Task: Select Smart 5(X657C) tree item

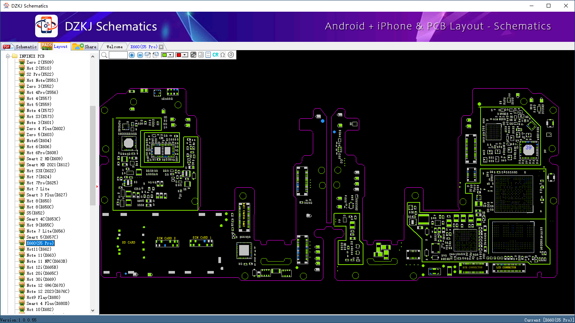Action: tap(42, 237)
